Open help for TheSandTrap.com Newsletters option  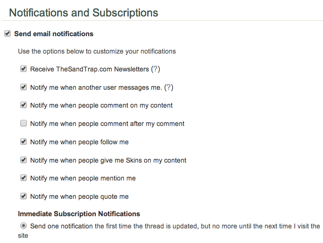click(x=156, y=69)
